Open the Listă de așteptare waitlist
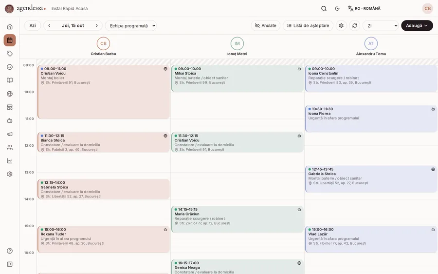Screen dimensions: 438x274 point(308,25)
